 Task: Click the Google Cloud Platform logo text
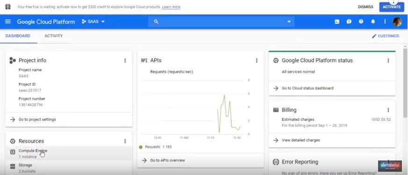(x=46, y=22)
